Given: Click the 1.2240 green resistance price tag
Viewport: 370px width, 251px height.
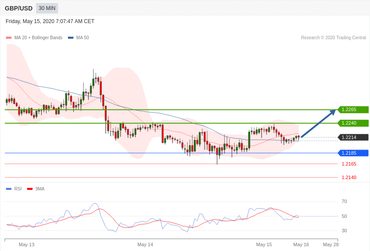Looking at the screenshot, I should click(353, 123).
